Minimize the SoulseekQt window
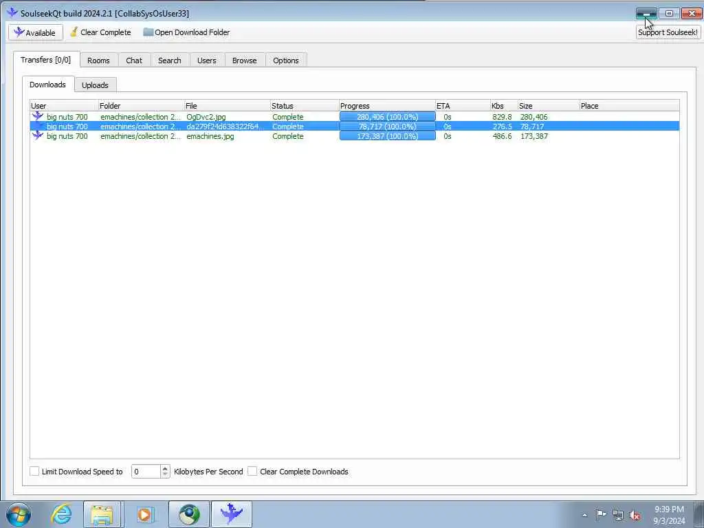The height and width of the screenshot is (528, 704). pyautogui.click(x=646, y=14)
